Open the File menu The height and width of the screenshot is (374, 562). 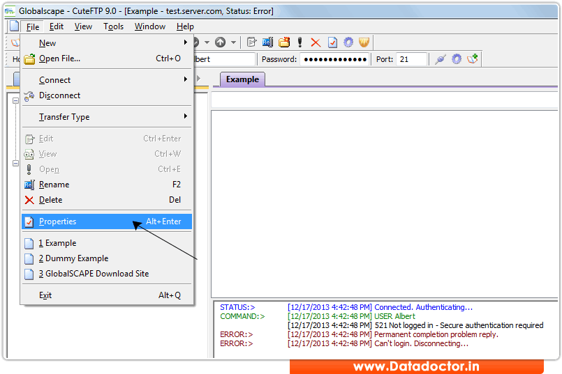pyautogui.click(x=33, y=27)
